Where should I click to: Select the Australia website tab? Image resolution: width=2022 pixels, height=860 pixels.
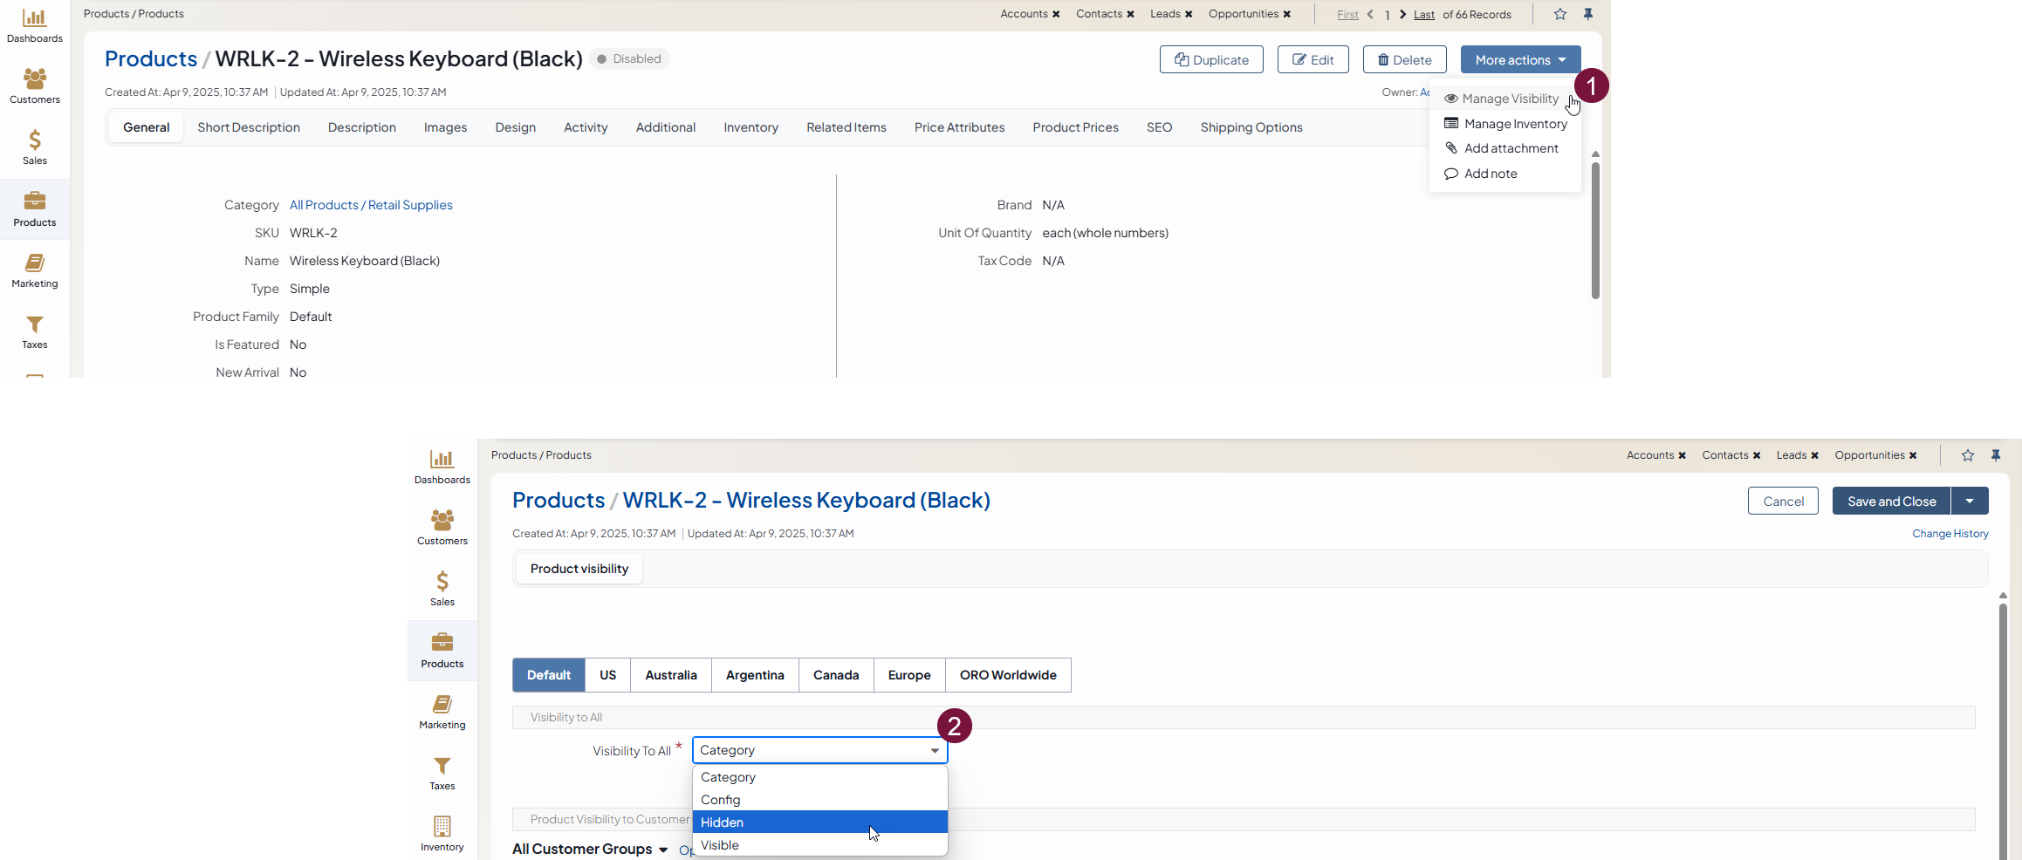(670, 675)
